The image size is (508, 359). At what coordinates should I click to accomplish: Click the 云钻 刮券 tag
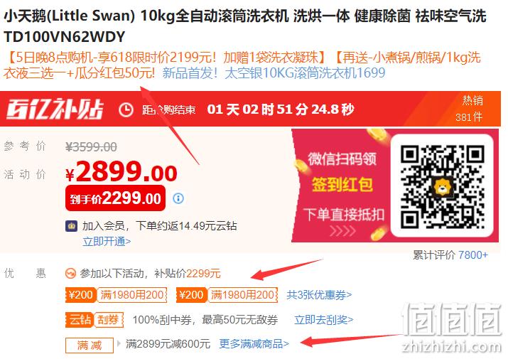(x=94, y=320)
